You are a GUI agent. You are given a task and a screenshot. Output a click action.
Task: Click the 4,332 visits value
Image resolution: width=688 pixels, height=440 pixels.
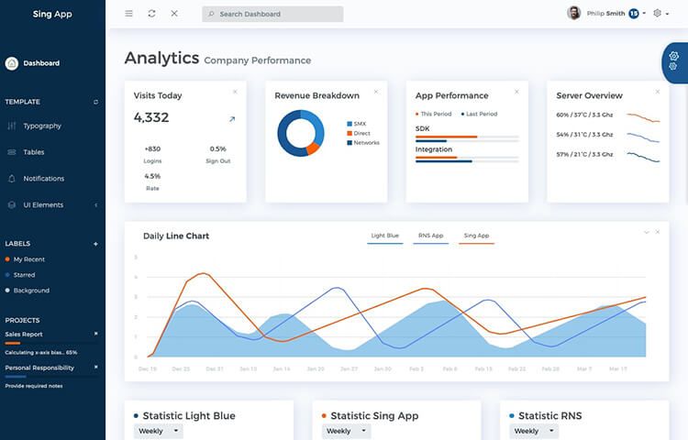[x=151, y=117]
